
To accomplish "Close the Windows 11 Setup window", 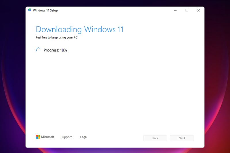I will (198, 10).
